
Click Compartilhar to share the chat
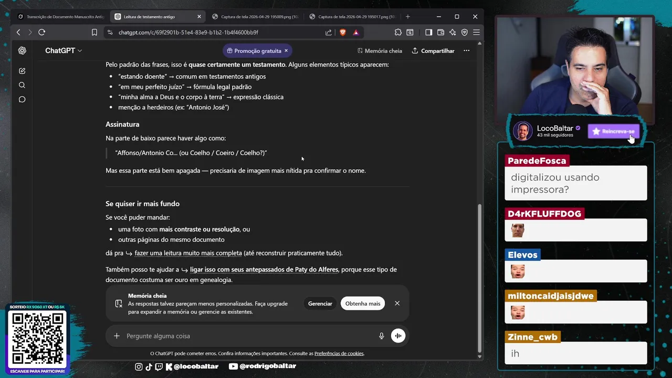433,51
